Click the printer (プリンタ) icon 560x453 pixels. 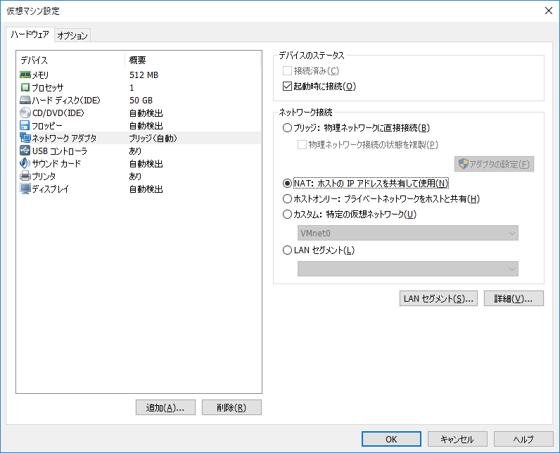[25, 176]
